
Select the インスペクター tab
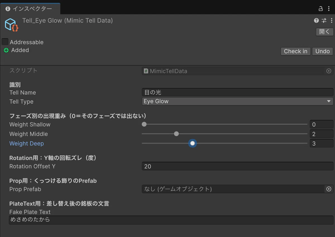click(x=30, y=9)
